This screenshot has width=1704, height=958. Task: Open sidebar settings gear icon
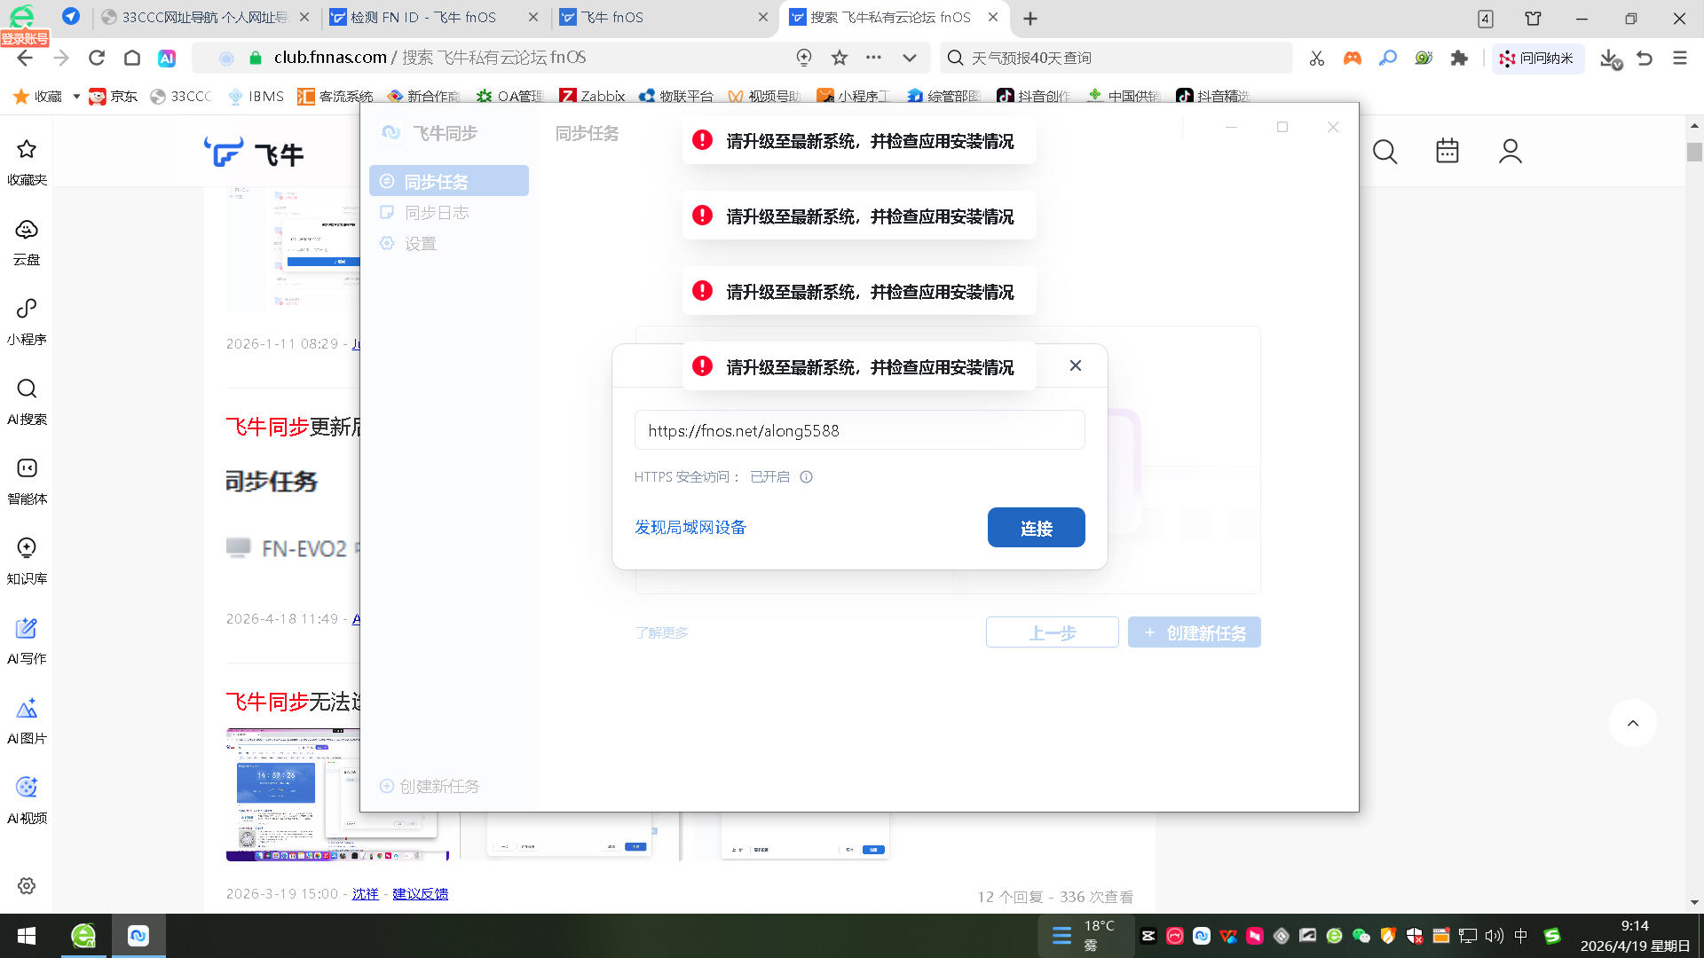[27, 885]
